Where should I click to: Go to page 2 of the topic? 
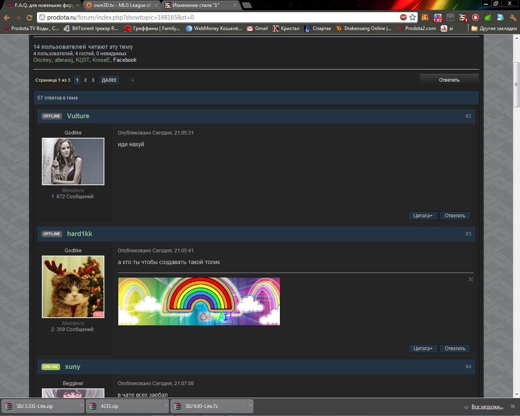click(85, 80)
